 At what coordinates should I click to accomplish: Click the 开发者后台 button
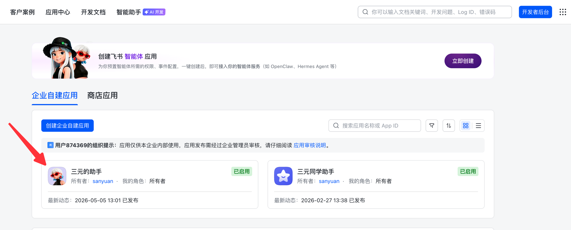pyautogui.click(x=535, y=12)
